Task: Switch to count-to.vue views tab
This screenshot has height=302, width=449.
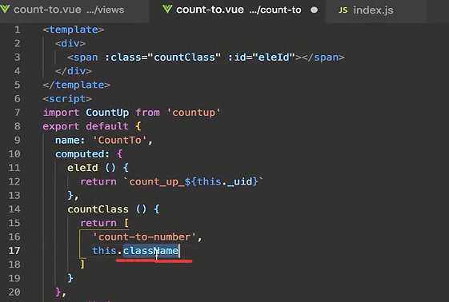Action: pos(69,10)
